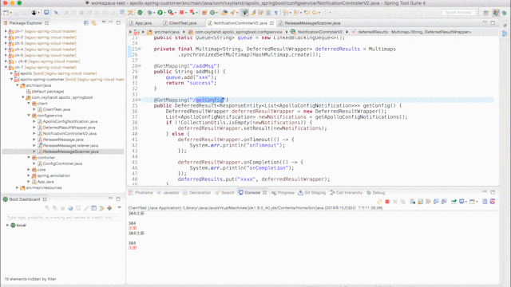511x287 pixels.
Task: Collapse all in Package Explorer toolbar
Action: coord(86,23)
